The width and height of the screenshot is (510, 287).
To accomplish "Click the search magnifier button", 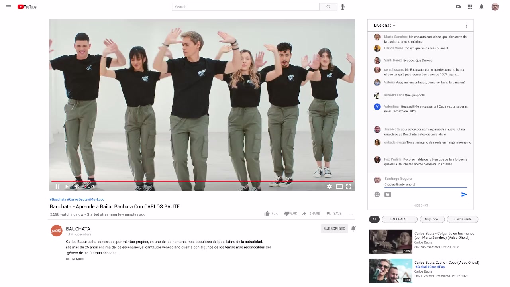I will pyautogui.click(x=328, y=7).
